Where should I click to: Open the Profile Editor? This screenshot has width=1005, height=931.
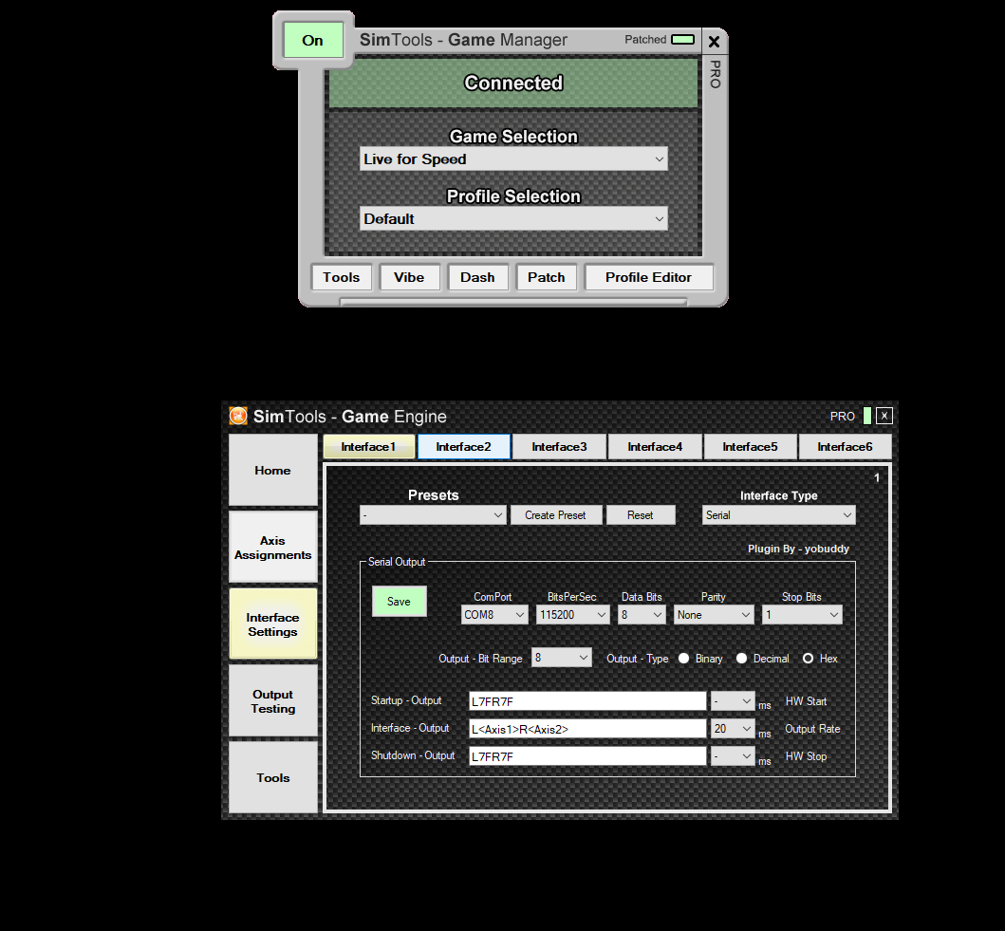648,277
